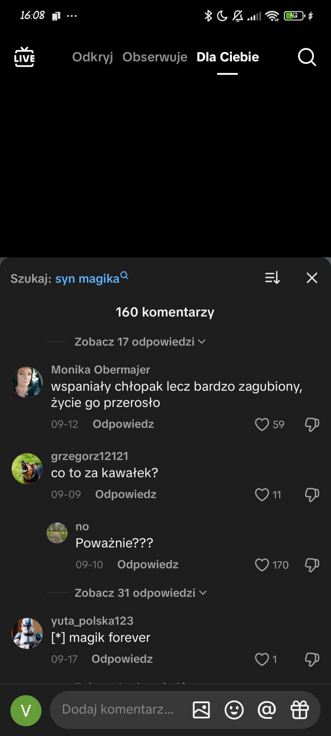
Task: Focus the "Dodaj komentarz" input field
Action: tap(119, 710)
